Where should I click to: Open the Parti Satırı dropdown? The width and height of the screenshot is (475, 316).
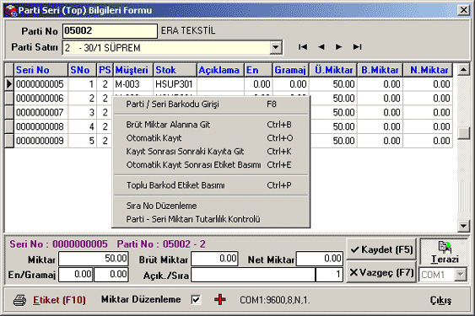pyautogui.click(x=276, y=47)
